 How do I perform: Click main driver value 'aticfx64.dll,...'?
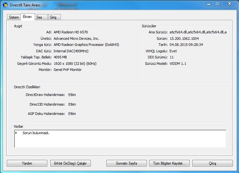click(x=198, y=32)
